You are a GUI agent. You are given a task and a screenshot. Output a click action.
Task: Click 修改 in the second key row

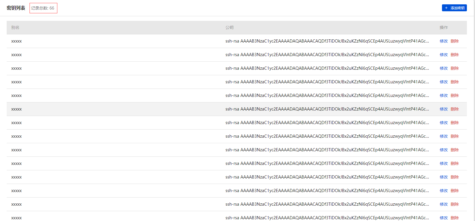click(443, 55)
